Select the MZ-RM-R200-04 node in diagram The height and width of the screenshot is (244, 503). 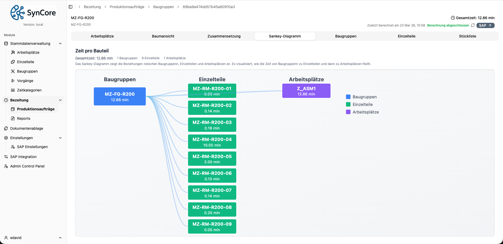pyautogui.click(x=212, y=142)
